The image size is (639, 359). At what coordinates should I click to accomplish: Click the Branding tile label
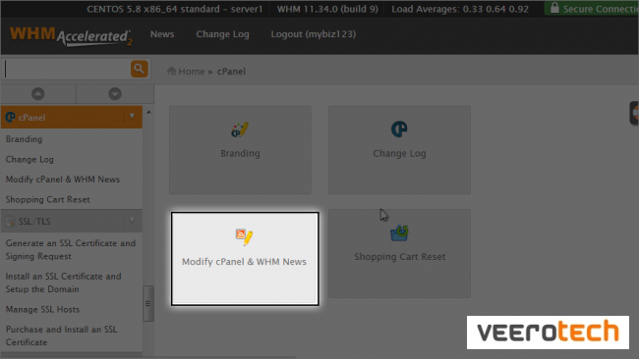[240, 153]
